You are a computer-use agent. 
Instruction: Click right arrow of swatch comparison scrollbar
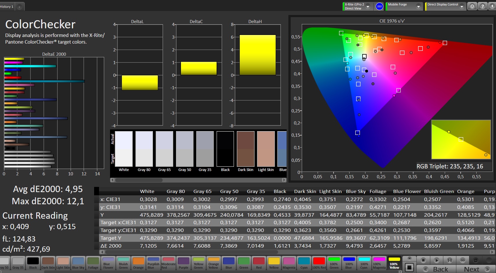coord(284,180)
